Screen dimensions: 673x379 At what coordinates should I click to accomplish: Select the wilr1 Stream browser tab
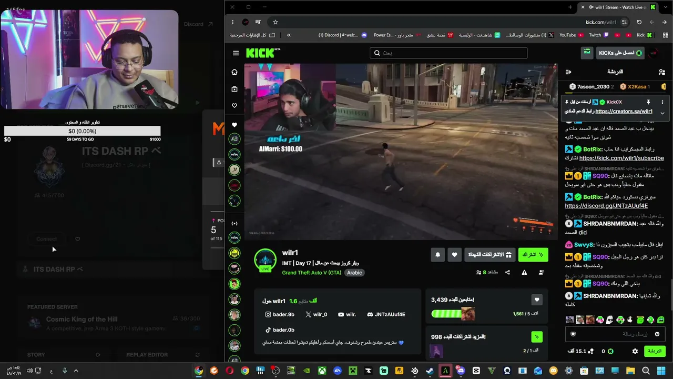(618, 7)
